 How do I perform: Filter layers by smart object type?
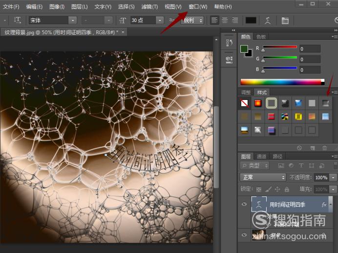[x=321, y=165]
